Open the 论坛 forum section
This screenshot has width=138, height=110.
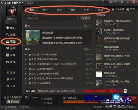click(x=11, y=79)
